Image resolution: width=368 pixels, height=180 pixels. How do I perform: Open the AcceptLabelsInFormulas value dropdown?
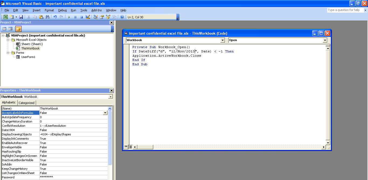point(105,113)
